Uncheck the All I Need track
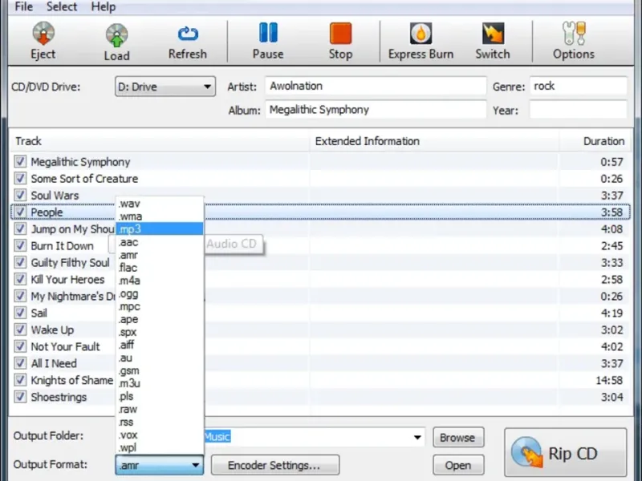Image resolution: width=642 pixels, height=481 pixels. (x=20, y=363)
